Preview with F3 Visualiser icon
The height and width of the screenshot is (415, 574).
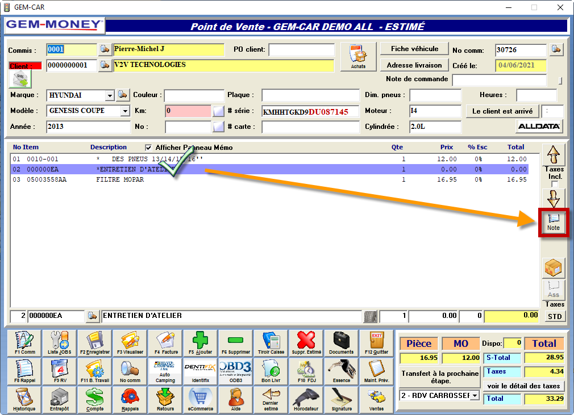point(130,343)
